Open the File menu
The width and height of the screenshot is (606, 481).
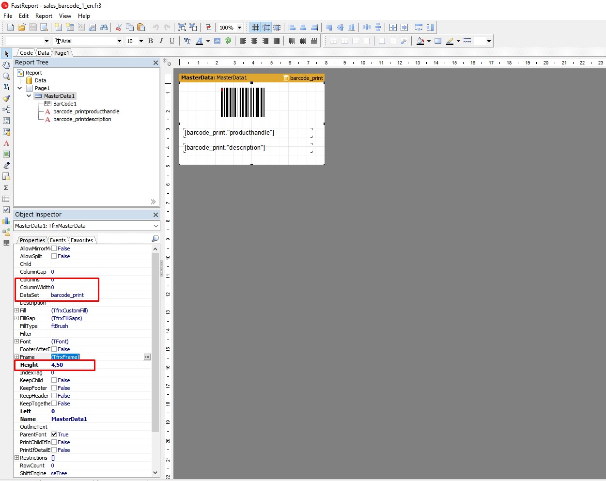(x=8, y=16)
